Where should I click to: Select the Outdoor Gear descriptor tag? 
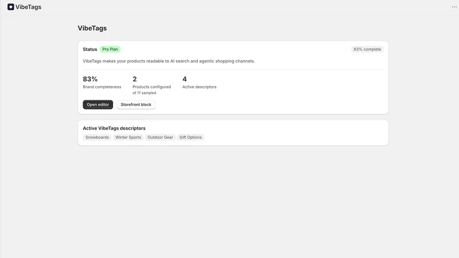[x=160, y=137]
